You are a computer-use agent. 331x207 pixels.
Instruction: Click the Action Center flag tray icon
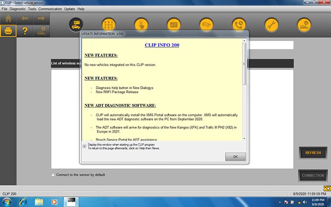coord(286,202)
